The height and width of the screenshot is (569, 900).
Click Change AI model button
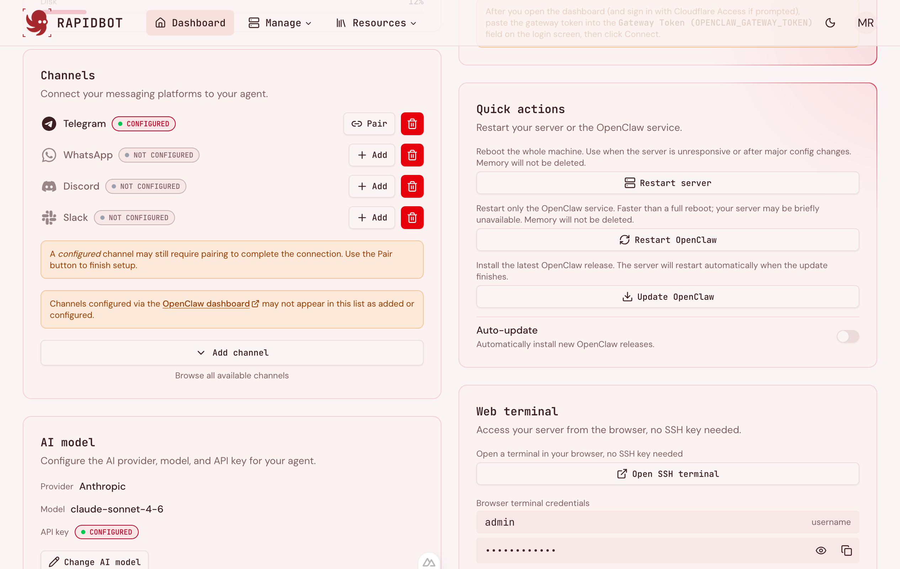pos(95,562)
